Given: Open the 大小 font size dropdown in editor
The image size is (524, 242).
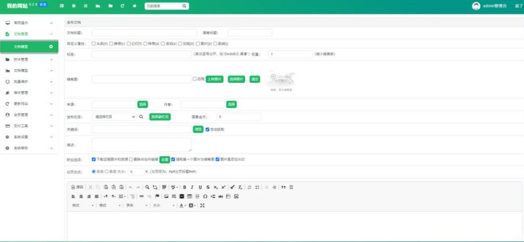Looking at the screenshot, I should click(164, 205).
